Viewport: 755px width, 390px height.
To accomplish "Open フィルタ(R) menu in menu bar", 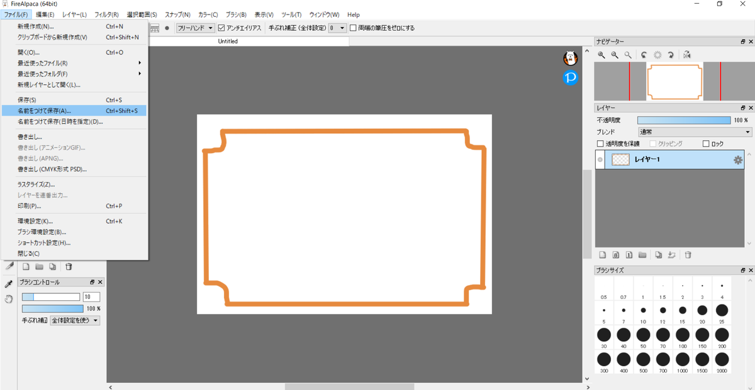I will [106, 14].
